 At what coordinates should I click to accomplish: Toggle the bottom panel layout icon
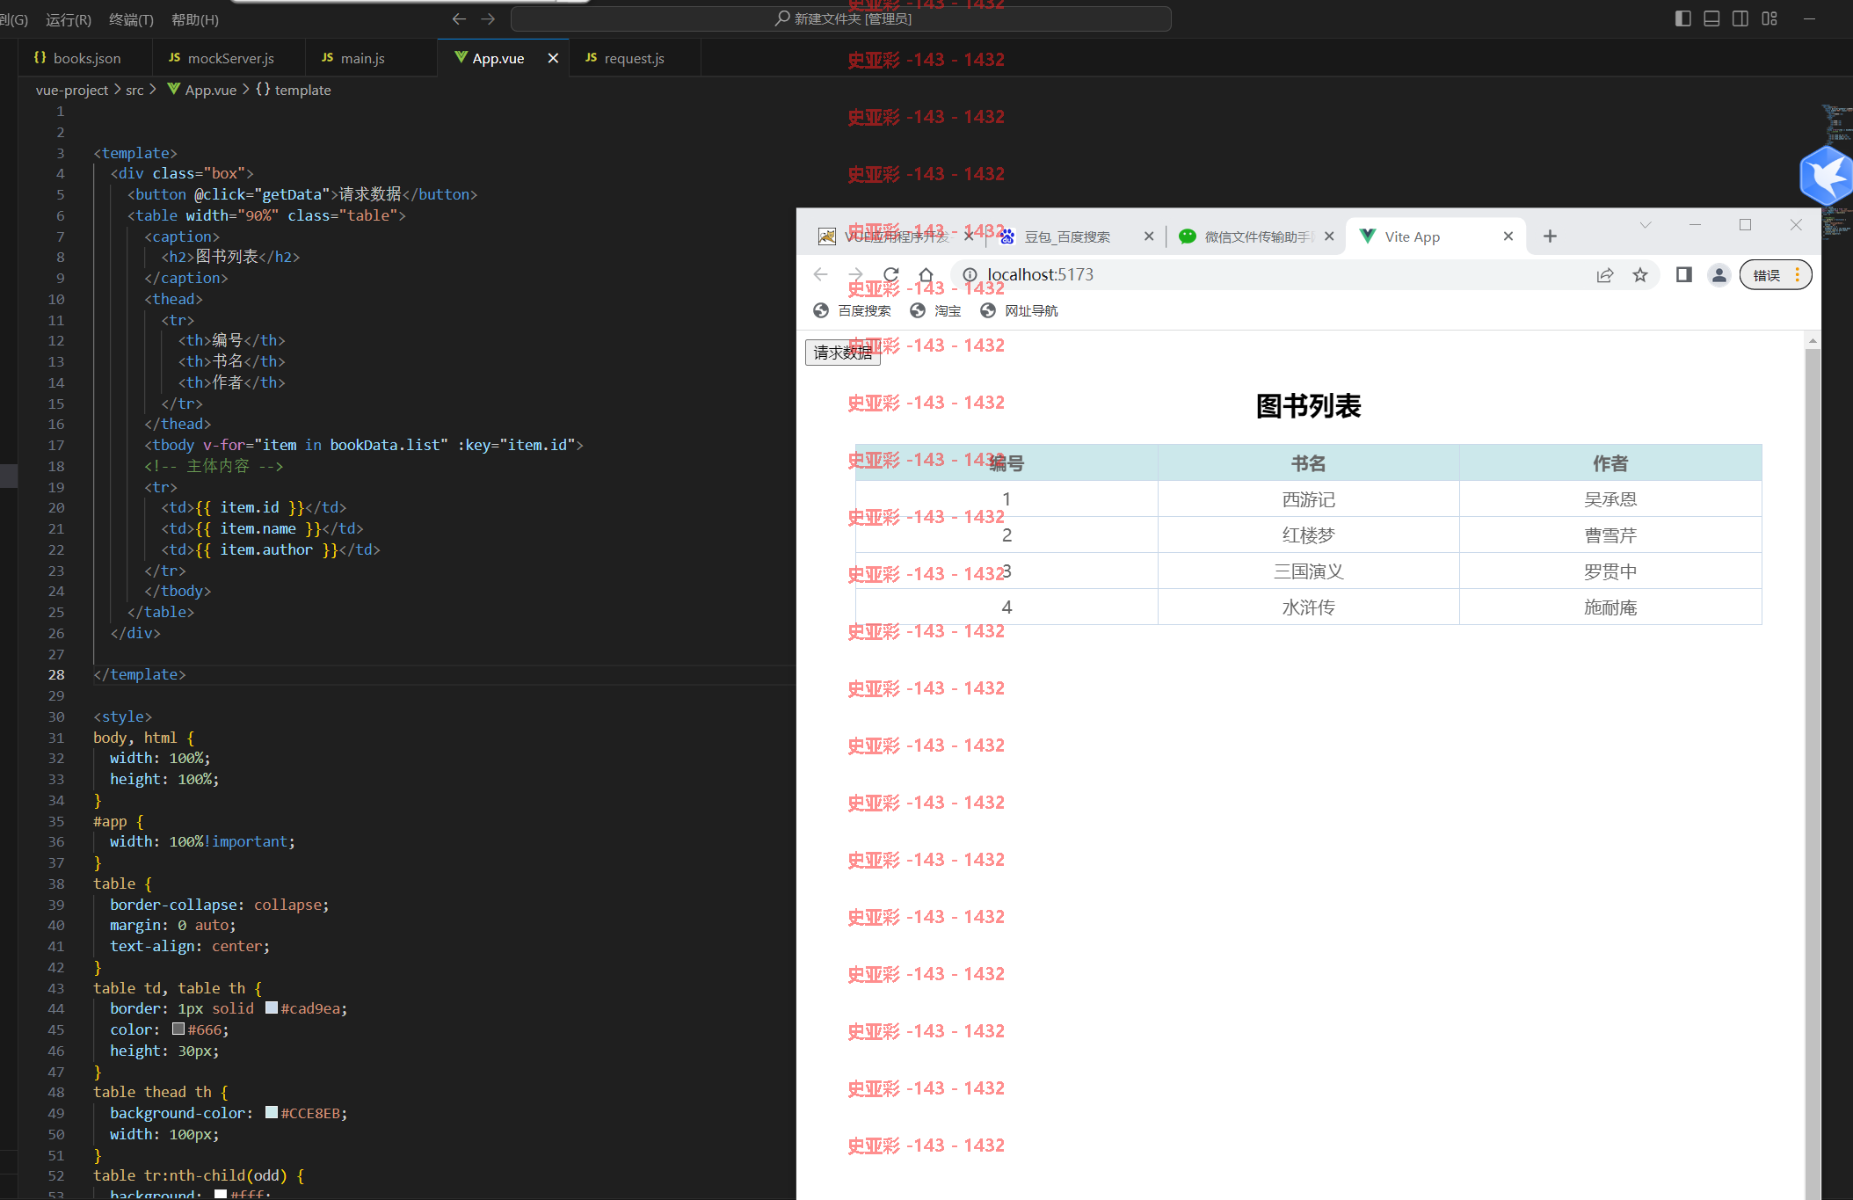(x=1711, y=18)
